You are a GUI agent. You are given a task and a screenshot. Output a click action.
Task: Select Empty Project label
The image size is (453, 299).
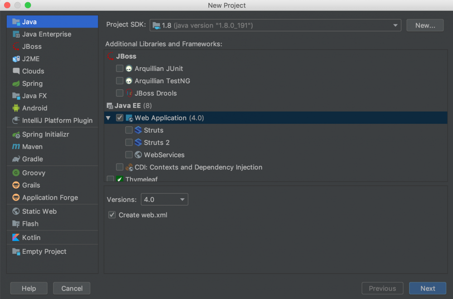44,252
